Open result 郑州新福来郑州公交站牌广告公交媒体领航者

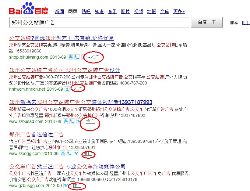[x=81, y=102]
